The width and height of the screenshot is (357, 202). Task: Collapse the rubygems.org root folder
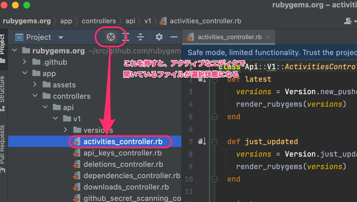click(15, 51)
